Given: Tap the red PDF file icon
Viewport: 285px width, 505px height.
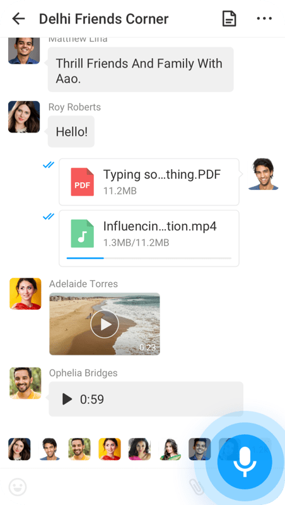Looking at the screenshot, I should tap(83, 182).
